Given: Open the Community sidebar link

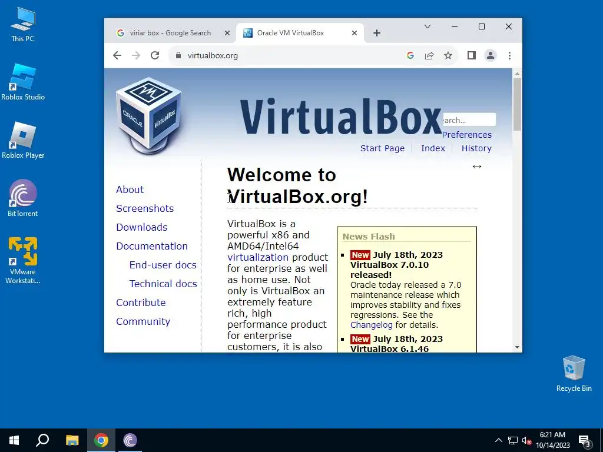Looking at the screenshot, I should 143,321.
